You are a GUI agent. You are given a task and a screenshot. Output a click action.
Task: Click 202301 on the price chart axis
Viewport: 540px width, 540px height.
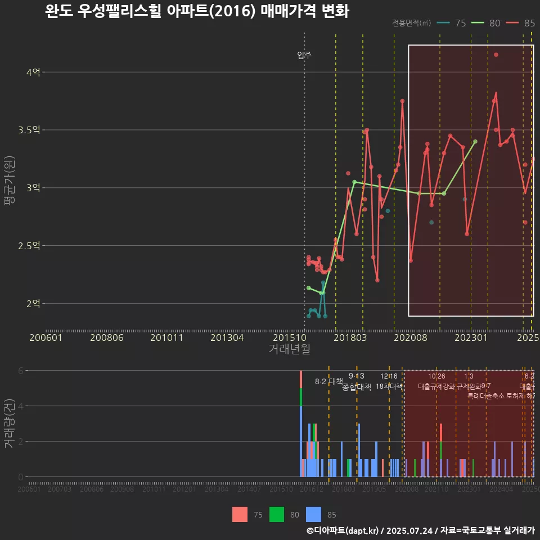(471, 337)
